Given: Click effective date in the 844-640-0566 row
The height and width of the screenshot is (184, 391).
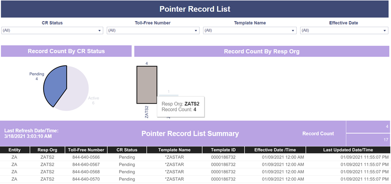Looking at the screenshot, I should [283, 157].
